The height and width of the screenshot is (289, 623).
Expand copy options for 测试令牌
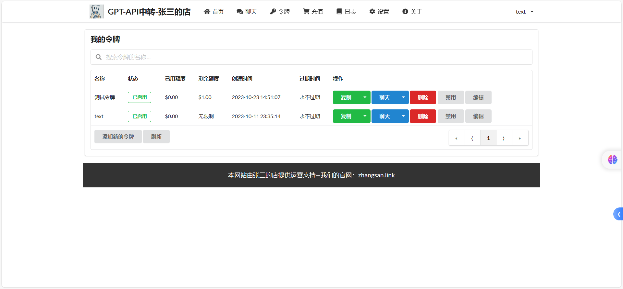pyautogui.click(x=365, y=97)
